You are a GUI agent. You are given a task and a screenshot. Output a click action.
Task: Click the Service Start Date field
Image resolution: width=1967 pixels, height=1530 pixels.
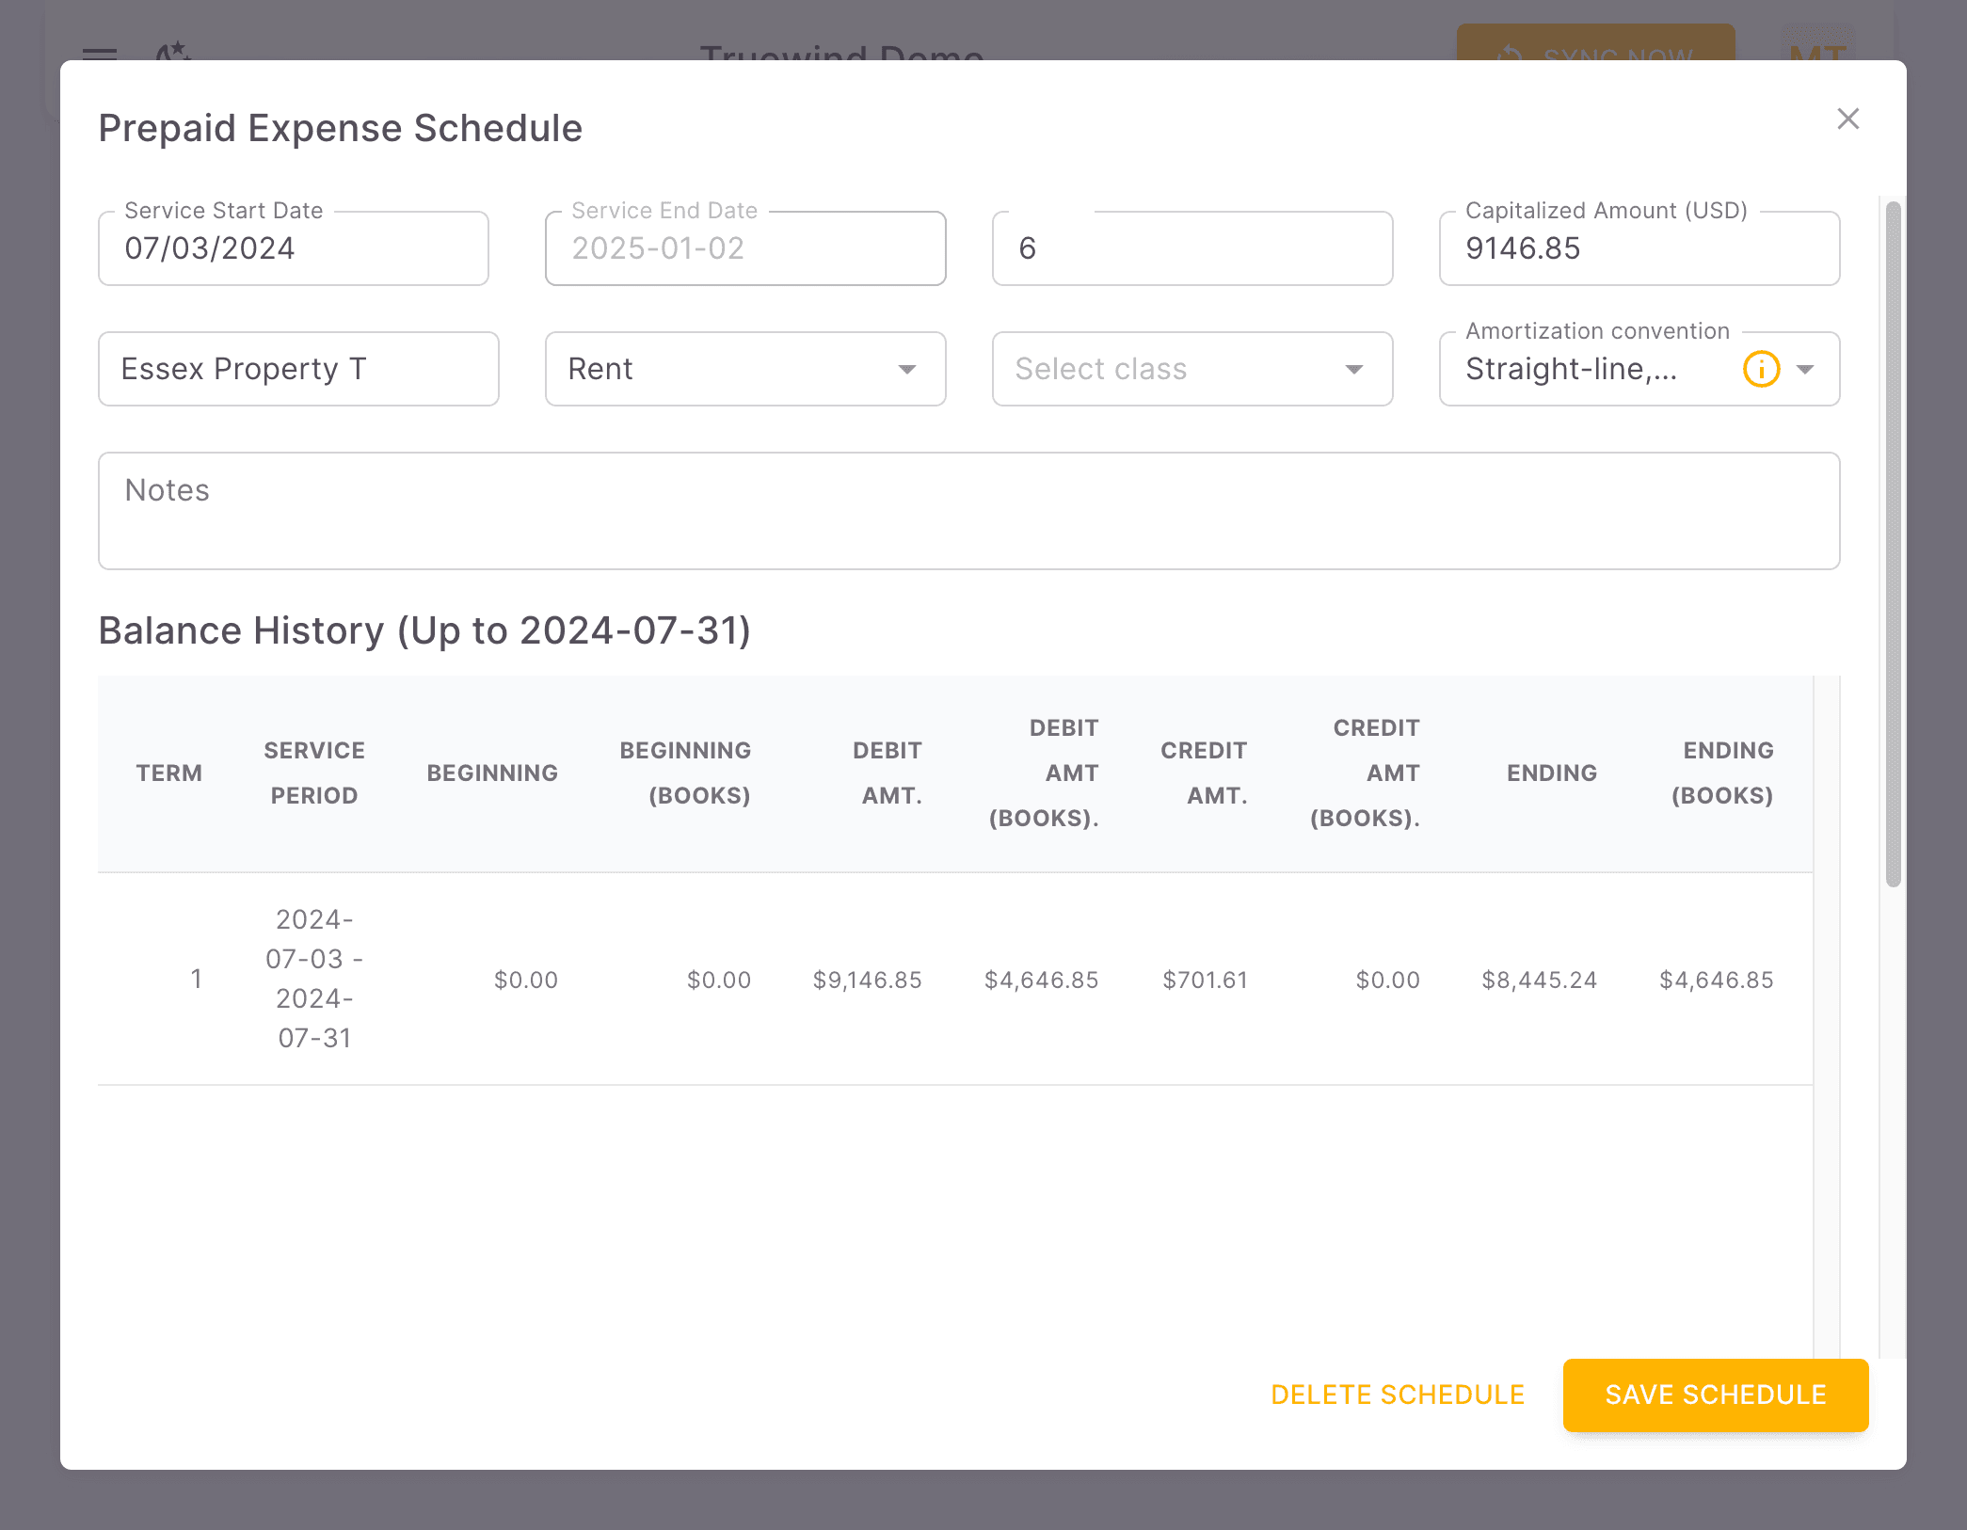(293, 247)
